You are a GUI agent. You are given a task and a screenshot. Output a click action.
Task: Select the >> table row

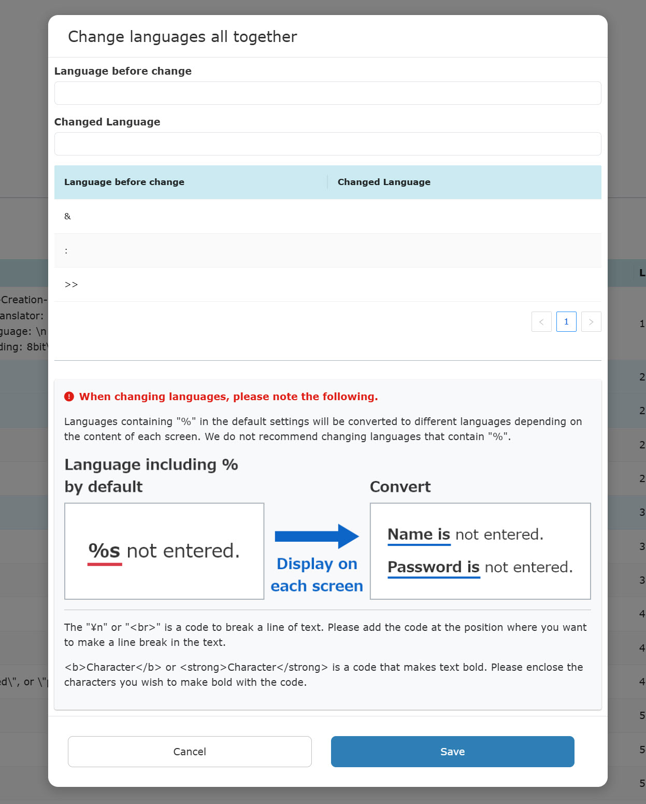coord(327,285)
